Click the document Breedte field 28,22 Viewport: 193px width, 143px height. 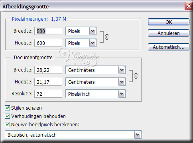[48, 70]
